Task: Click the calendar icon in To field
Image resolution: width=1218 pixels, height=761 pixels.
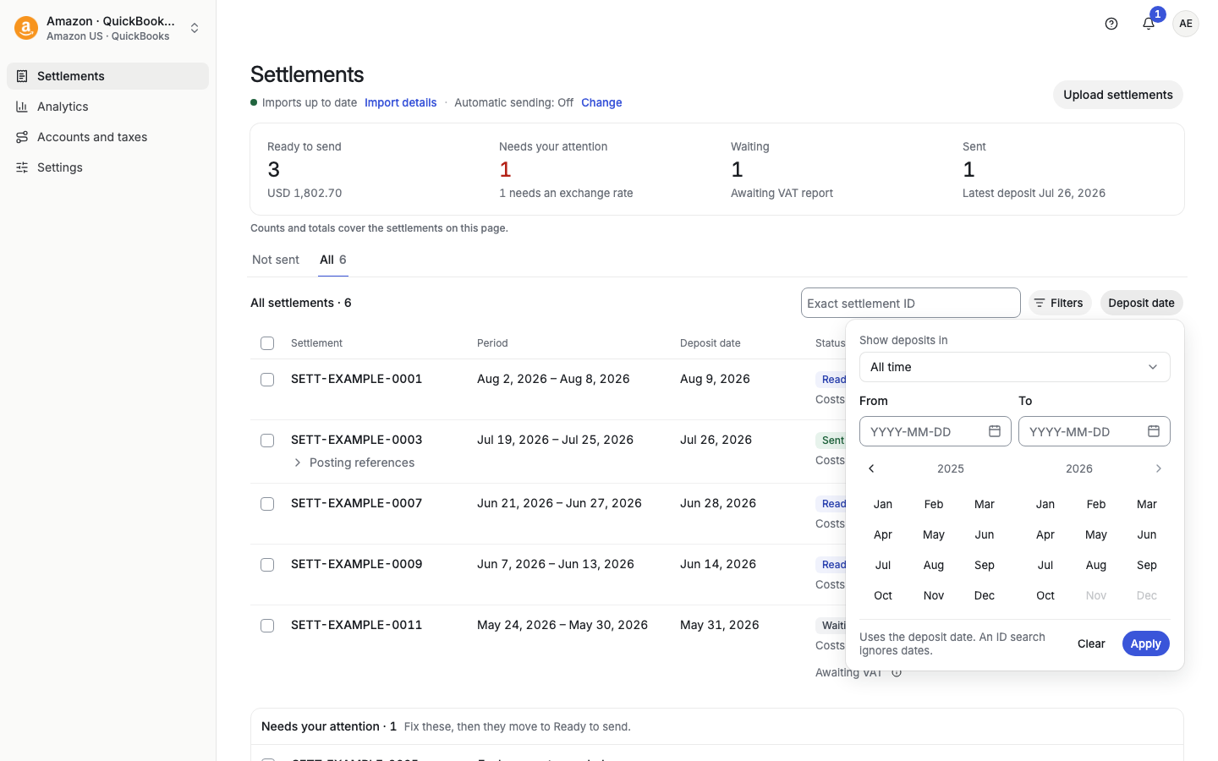Action: pos(1154,431)
